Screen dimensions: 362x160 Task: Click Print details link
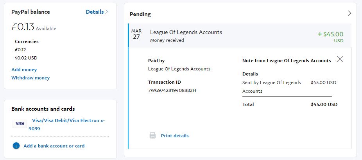click(175, 136)
